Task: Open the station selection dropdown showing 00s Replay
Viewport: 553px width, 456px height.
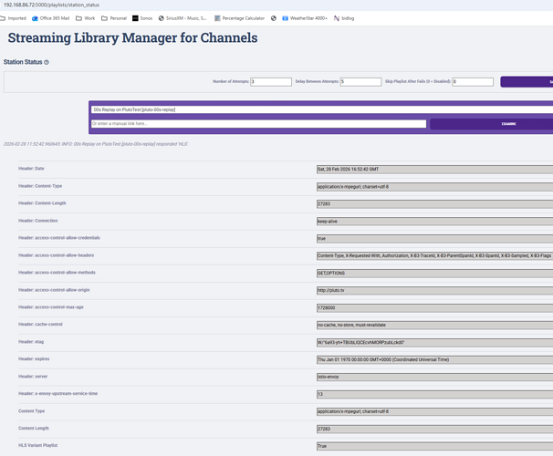Action: click(319, 109)
